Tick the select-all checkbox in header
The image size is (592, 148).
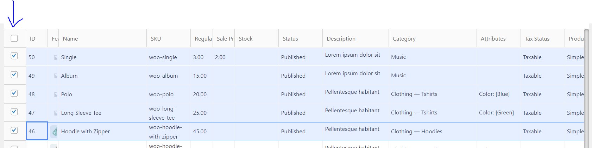point(14,38)
